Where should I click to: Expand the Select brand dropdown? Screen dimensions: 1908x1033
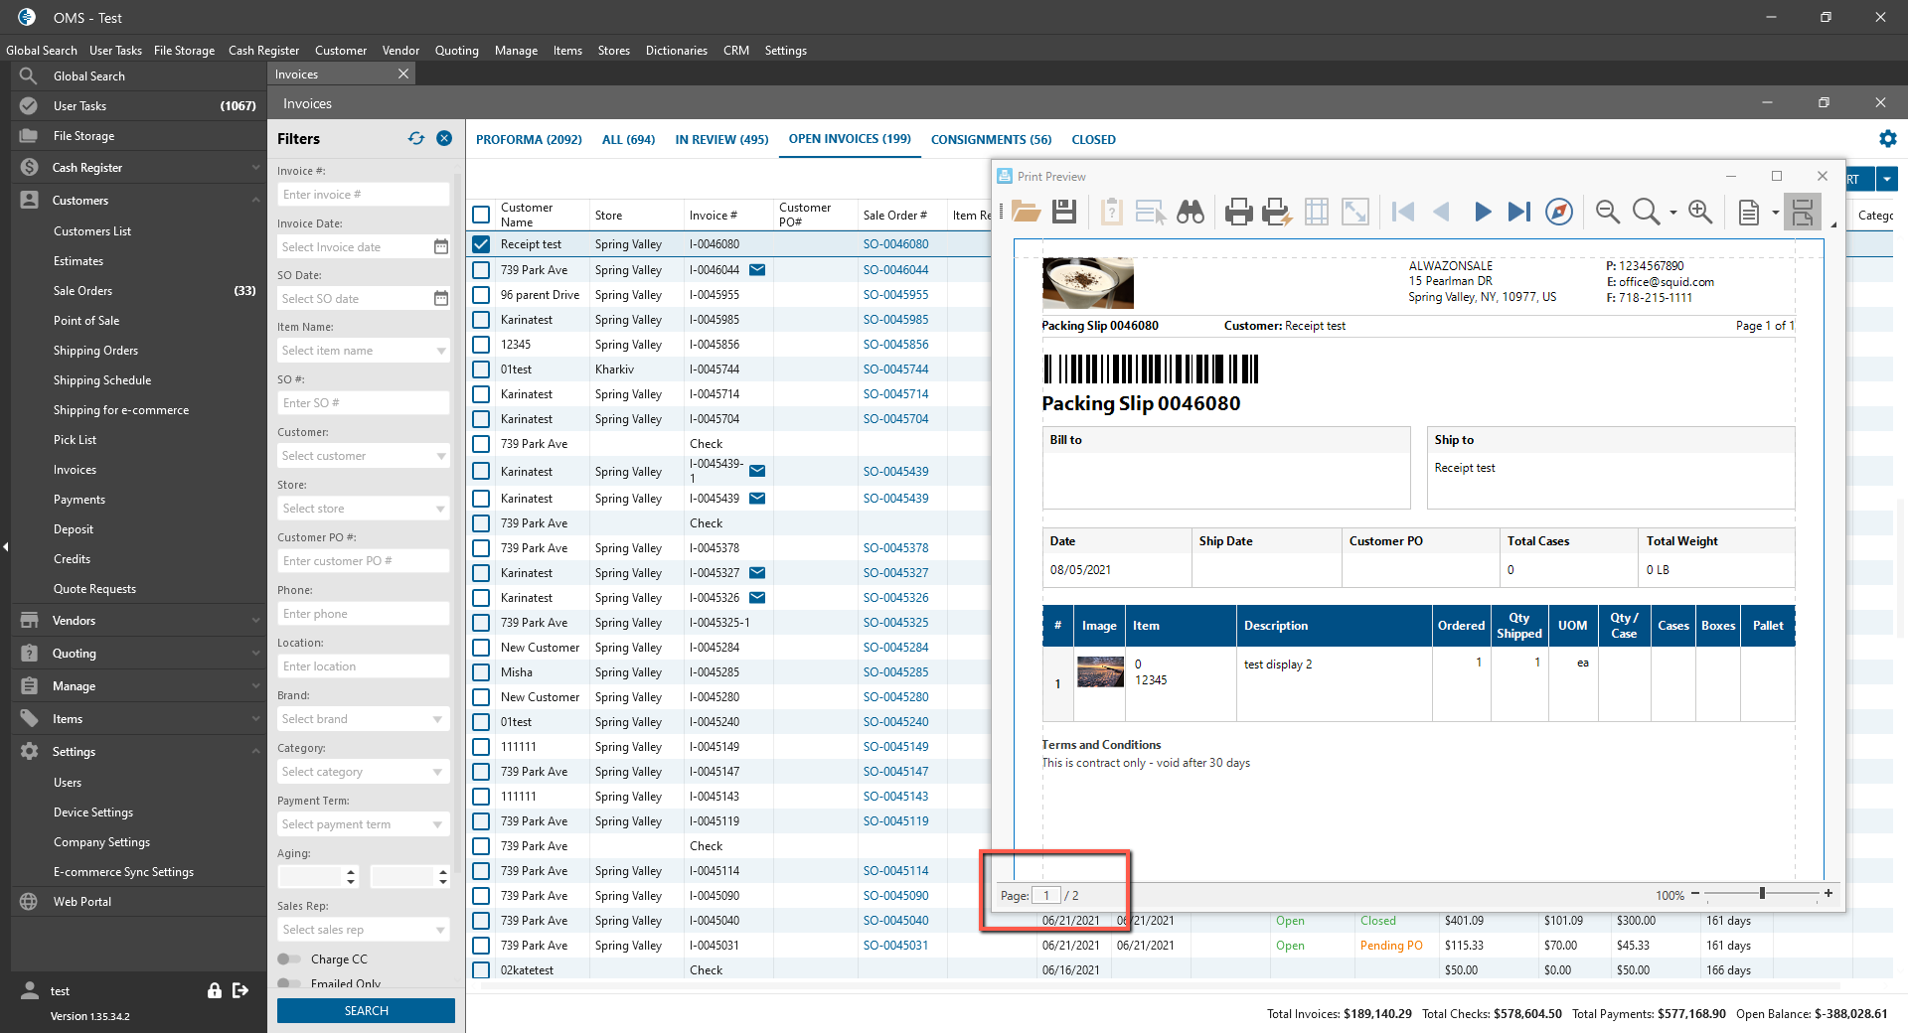[x=363, y=719]
